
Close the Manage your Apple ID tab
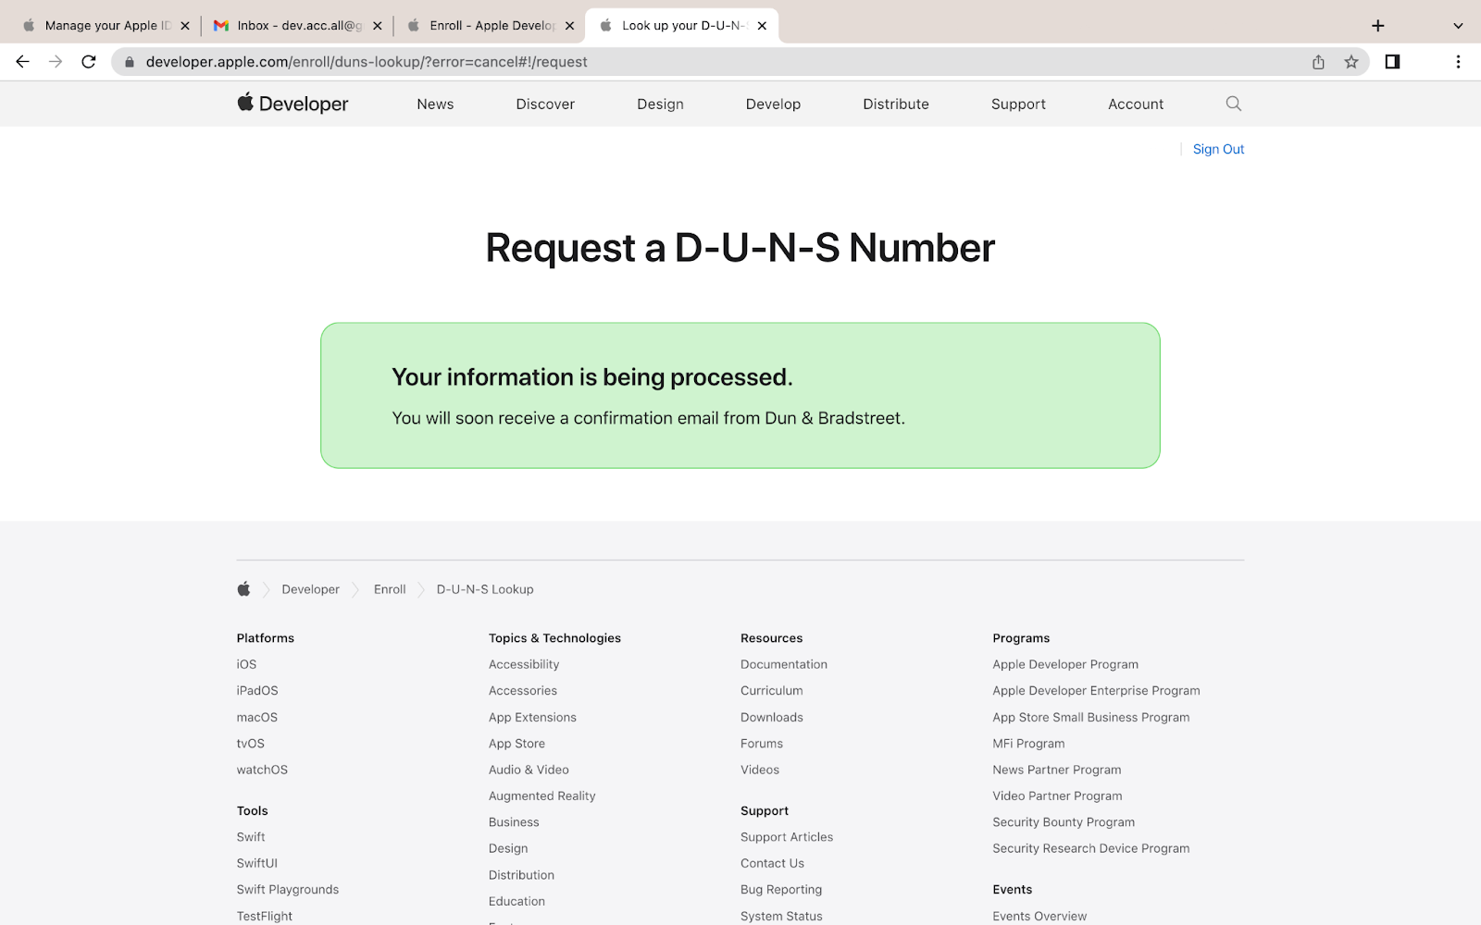[185, 26]
